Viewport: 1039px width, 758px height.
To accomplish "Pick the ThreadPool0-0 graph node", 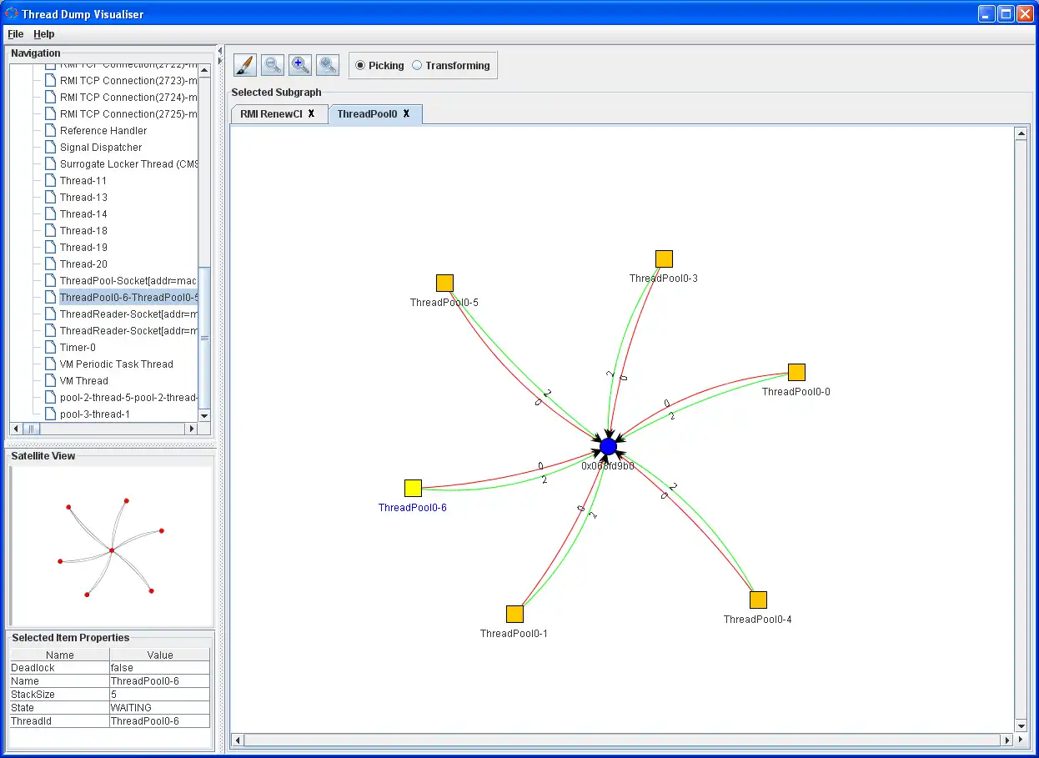I will pos(796,372).
